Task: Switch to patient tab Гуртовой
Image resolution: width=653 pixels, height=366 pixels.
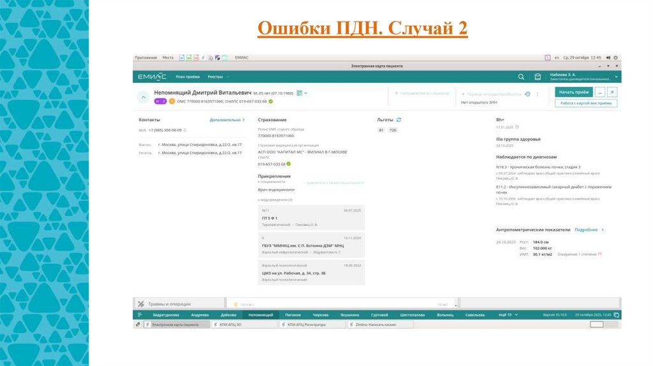Action: coord(379,315)
